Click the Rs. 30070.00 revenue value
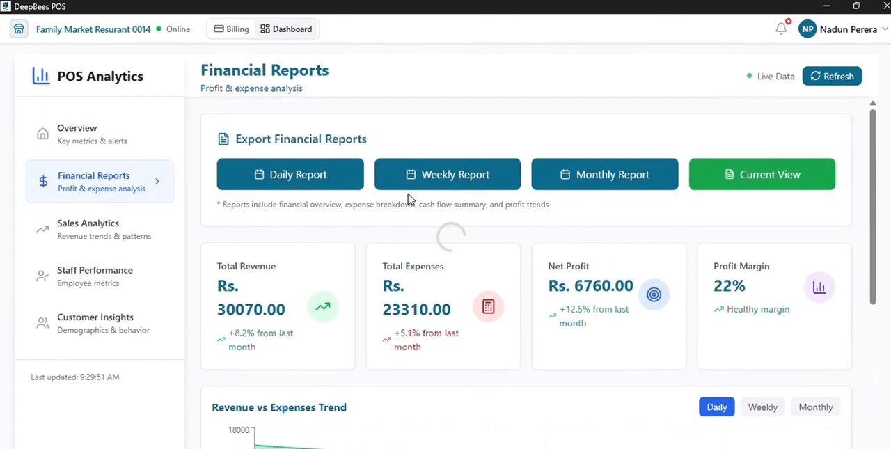Viewport: 891px width, 449px height. click(251, 297)
